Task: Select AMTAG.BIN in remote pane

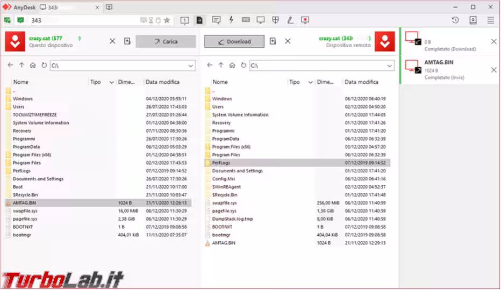Action: tap(297, 243)
